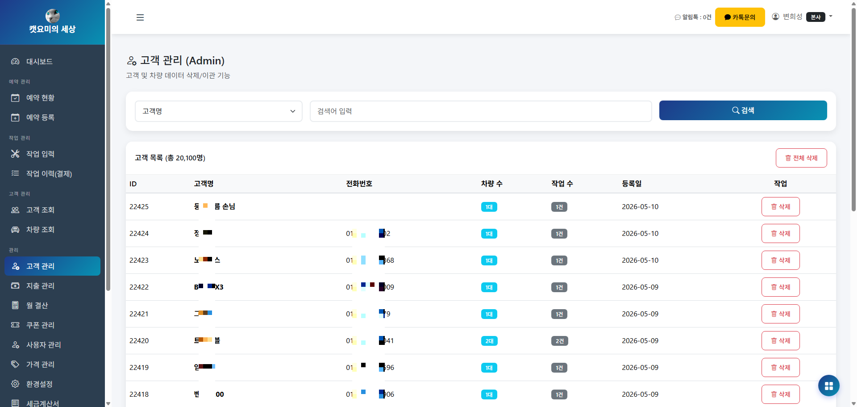Open 대시보드 in the sidebar
Image resolution: width=857 pixels, height=407 pixels.
tap(52, 62)
